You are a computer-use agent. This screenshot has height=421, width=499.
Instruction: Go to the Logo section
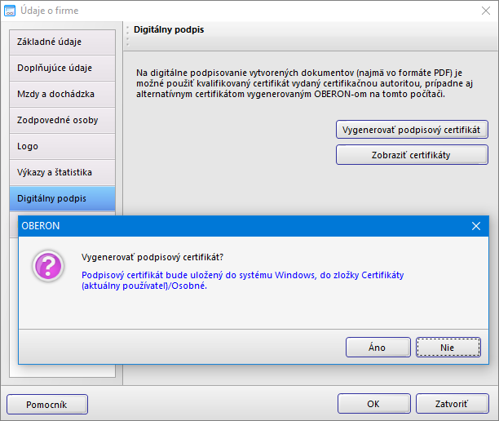point(62,147)
